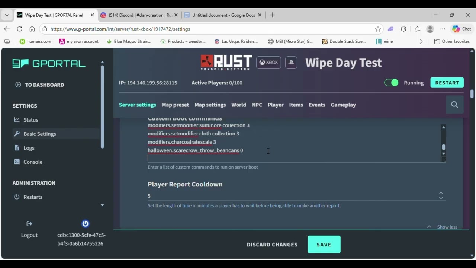Open humana.com bookmark
This screenshot has width=476, height=268.
pos(35,42)
